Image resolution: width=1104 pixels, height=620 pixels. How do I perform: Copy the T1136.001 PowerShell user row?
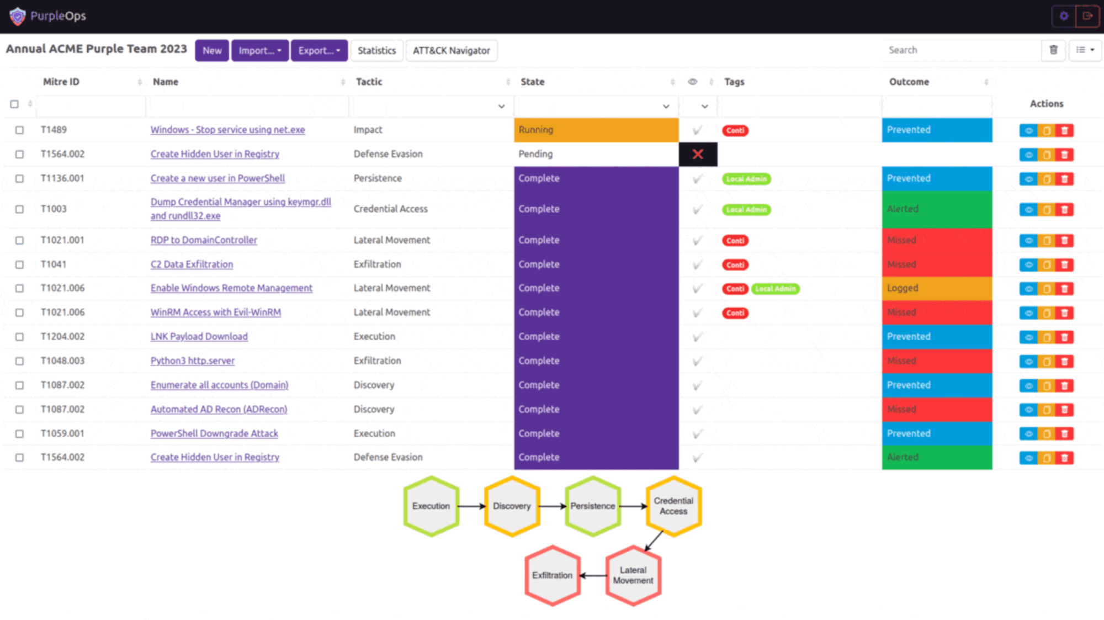[x=1047, y=179]
